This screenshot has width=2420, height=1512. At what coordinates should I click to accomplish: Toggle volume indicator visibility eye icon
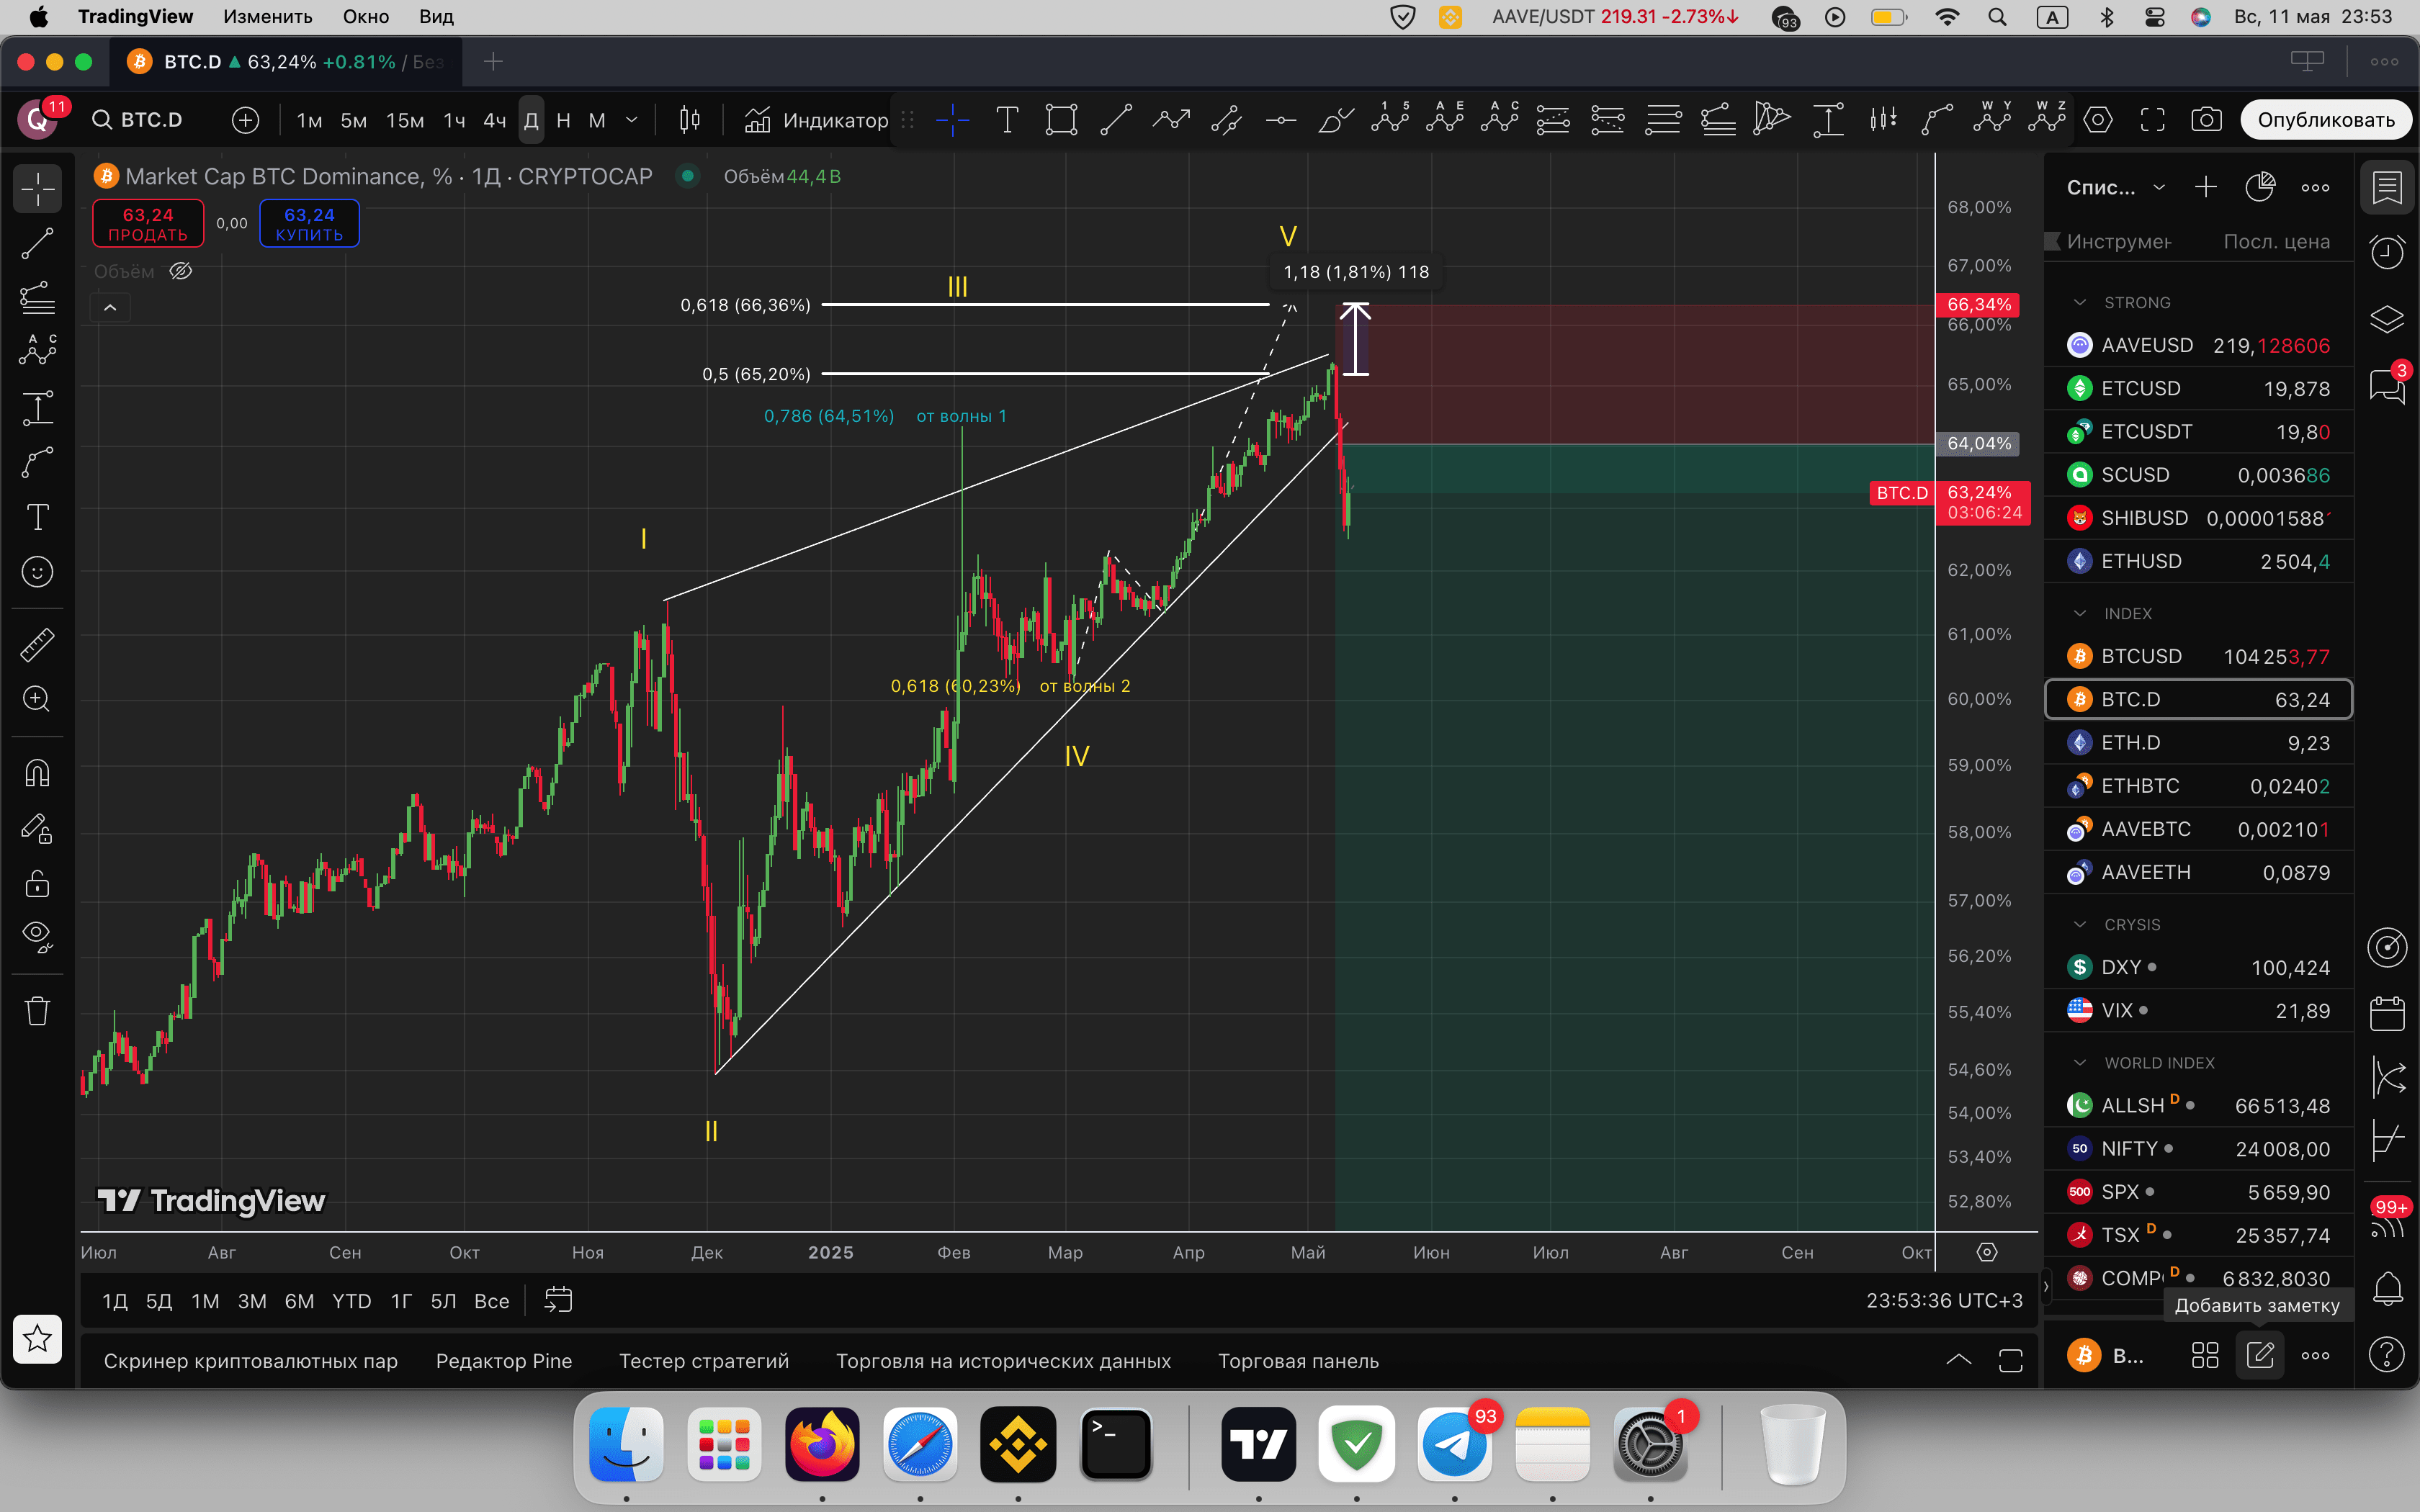click(x=181, y=271)
